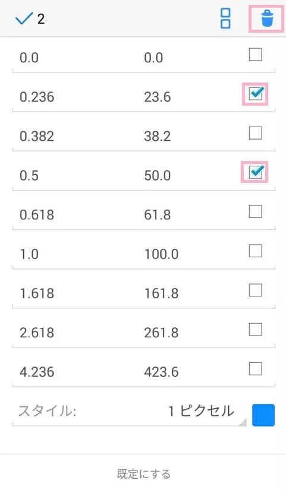286x493 pixels.
Task: Check the 4.236 level checkbox
Action: click(256, 369)
